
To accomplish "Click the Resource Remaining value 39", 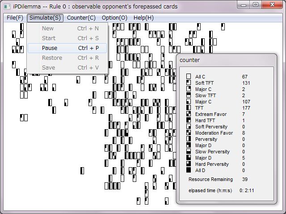I will pyautogui.click(x=245, y=179).
